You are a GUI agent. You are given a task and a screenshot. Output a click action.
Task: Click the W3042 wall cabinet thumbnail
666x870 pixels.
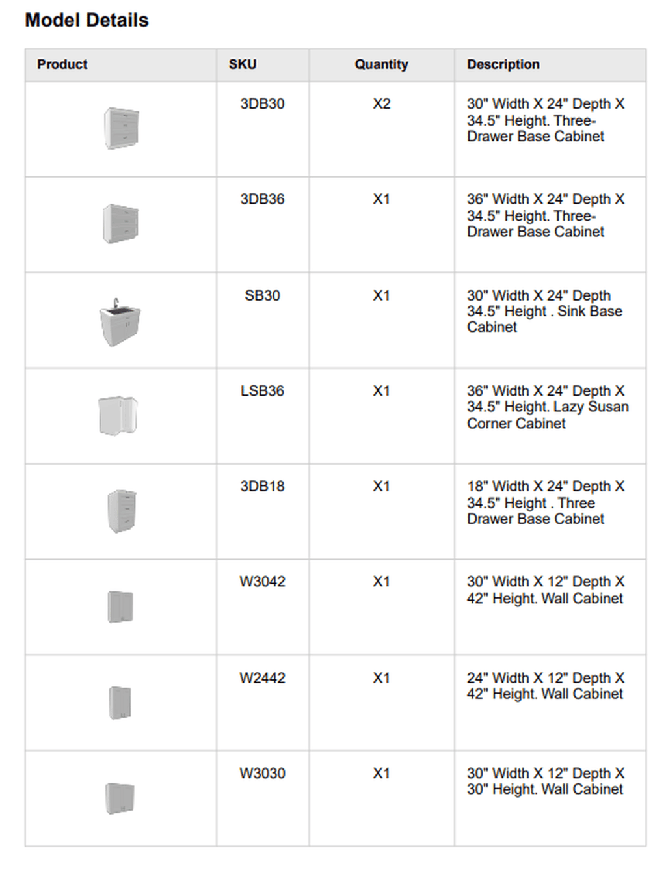[120, 606]
